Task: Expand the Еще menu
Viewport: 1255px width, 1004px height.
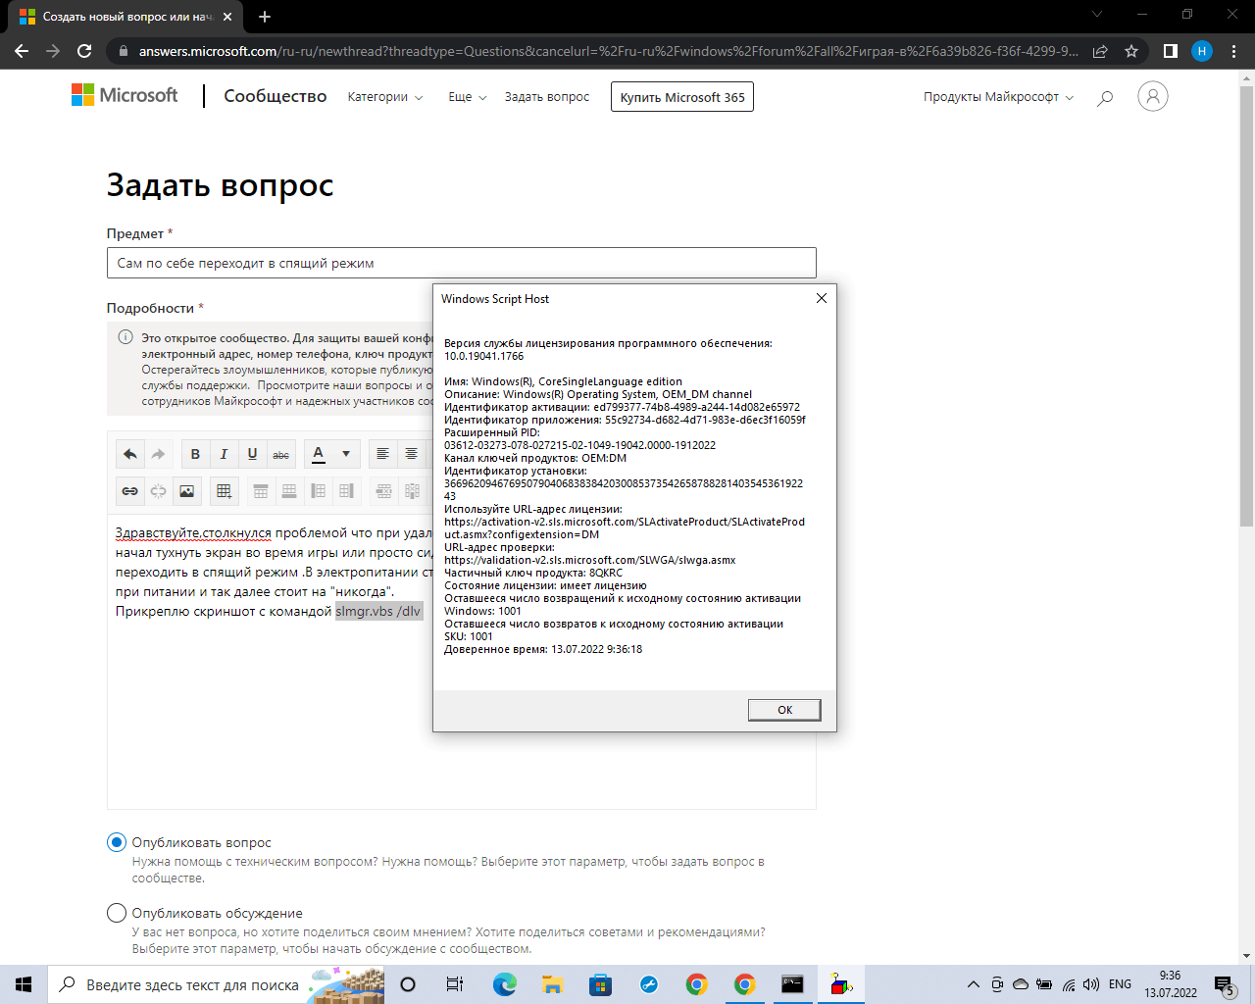Action: coord(468,97)
